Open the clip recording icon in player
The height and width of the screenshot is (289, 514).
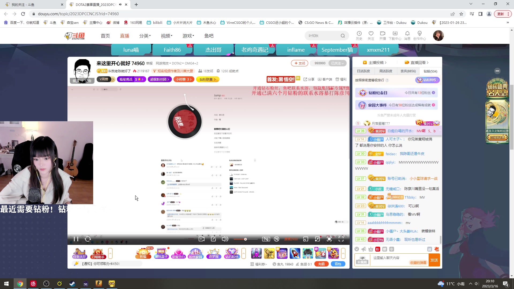[202, 239]
